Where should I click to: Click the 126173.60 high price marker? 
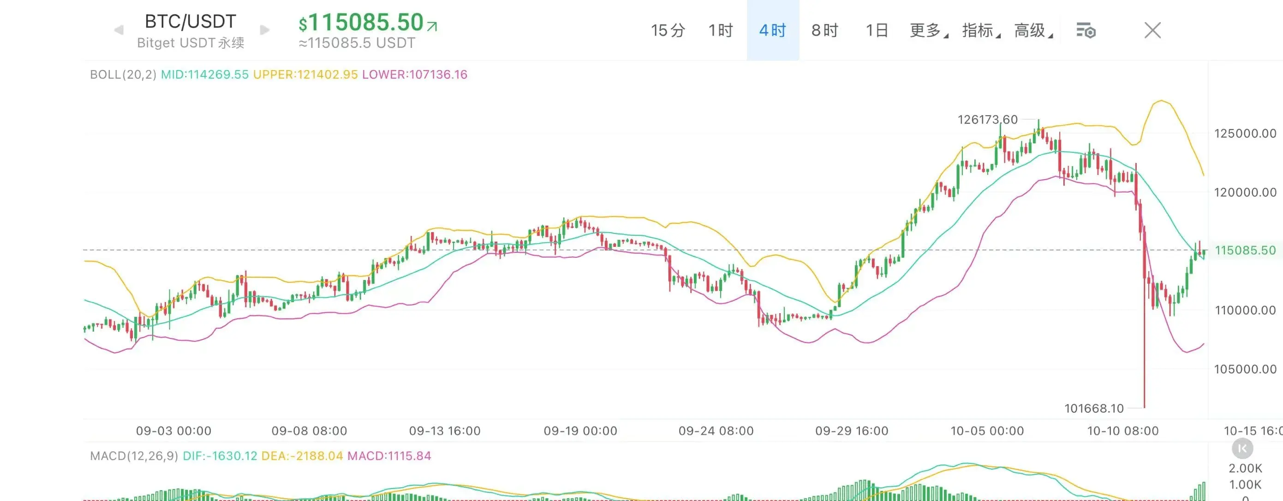pos(987,120)
